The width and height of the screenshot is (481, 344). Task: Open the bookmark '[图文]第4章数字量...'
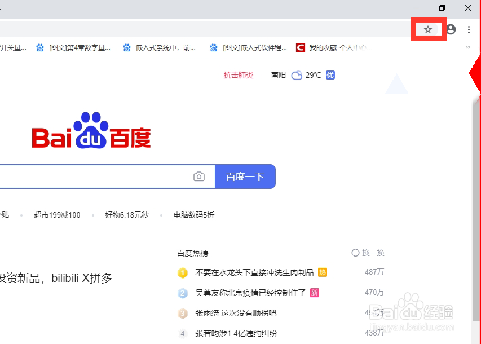click(x=74, y=47)
